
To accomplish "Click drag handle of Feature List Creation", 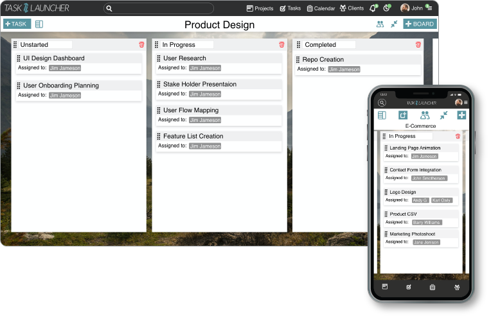I will click(x=159, y=136).
